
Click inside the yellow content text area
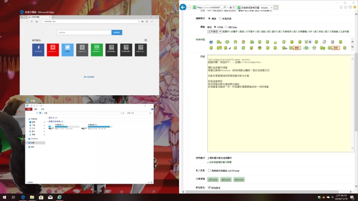[279, 103]
